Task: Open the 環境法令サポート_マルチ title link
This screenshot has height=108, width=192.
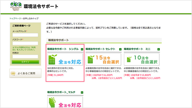Action: tap(61, 92)
